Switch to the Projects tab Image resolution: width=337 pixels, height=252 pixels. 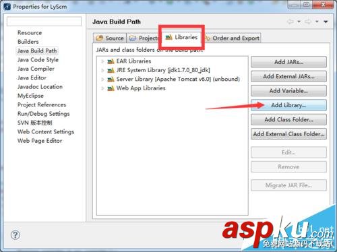pos(144,38)
